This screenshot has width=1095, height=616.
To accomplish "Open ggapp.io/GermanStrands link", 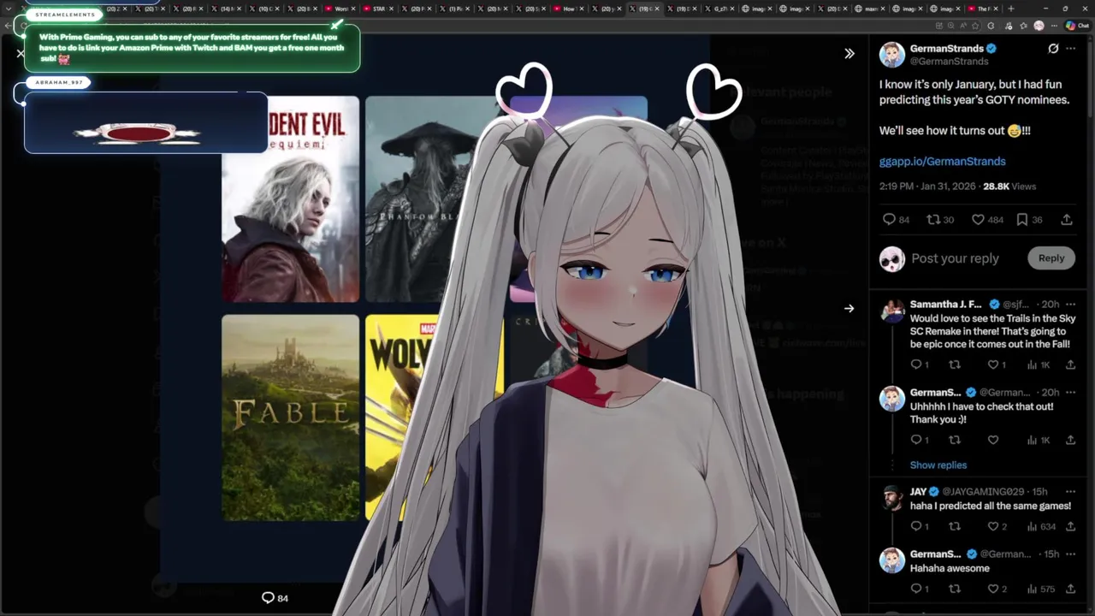I will (942, 161).
